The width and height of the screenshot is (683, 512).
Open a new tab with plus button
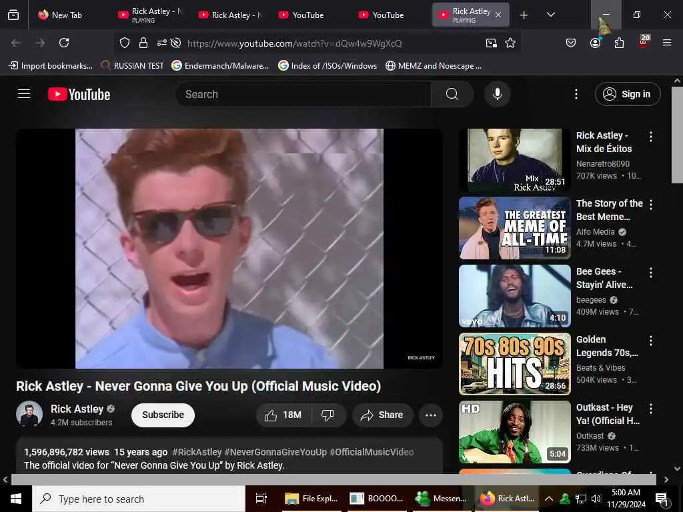[x=524, y=15]
